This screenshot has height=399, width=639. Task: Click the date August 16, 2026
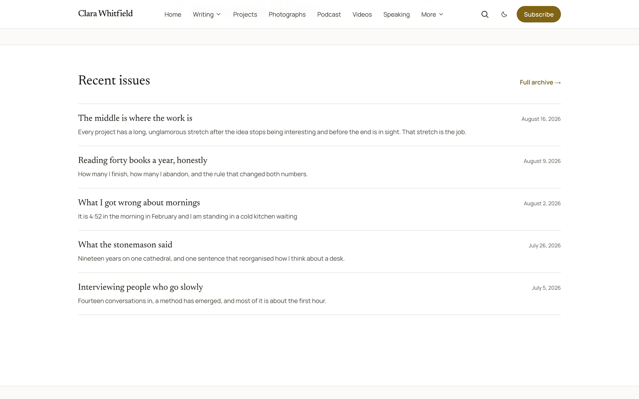541,119
